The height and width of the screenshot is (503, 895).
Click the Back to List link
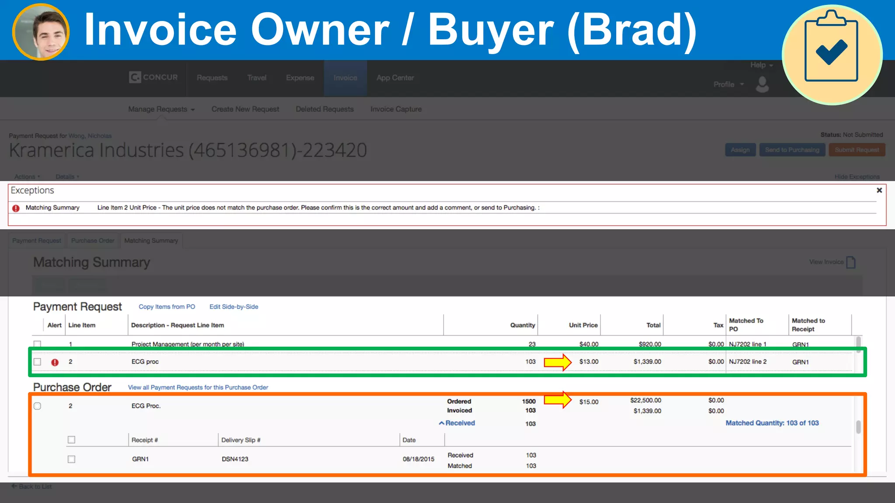31,486
